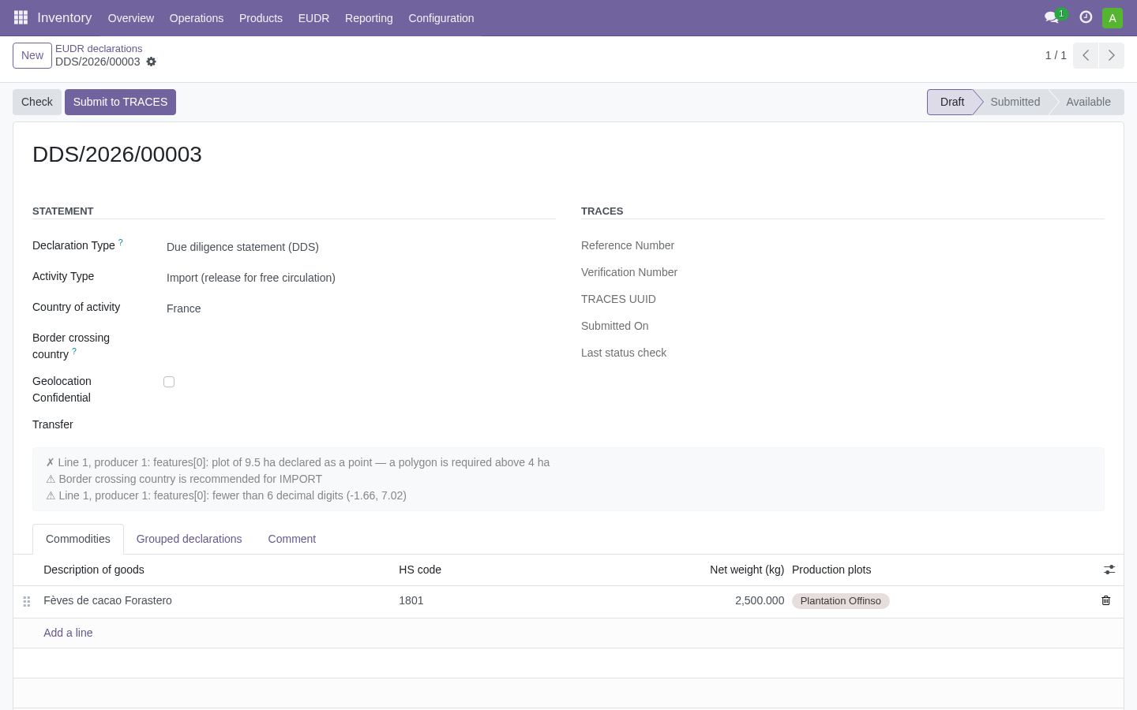This screenshot has width=1137, height=710.
Task: Open the Products menu
Action: click(261, 18)
